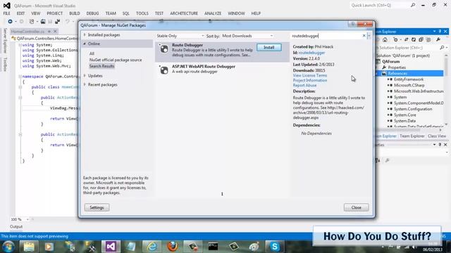Click the Collapse All icon in Solution Explorer
The width and height of the screenshot is (451, 253).
[x=421, y=39]
